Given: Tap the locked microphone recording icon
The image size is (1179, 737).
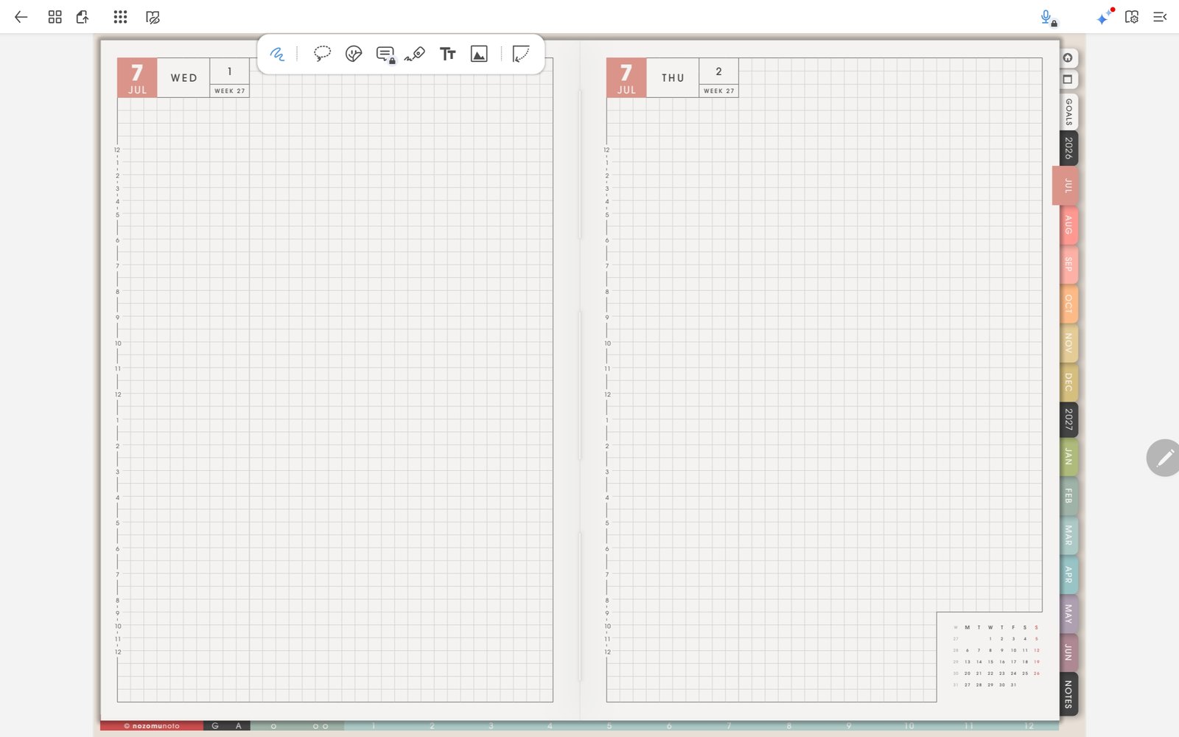Looking at the screenshot, I should tap(1048, 18).
